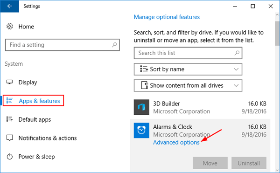Click the Uninstall button
The height and width of the screenshot is (173, 280).
point(249,163)
